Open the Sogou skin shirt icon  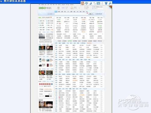click(x=106, y=3)
